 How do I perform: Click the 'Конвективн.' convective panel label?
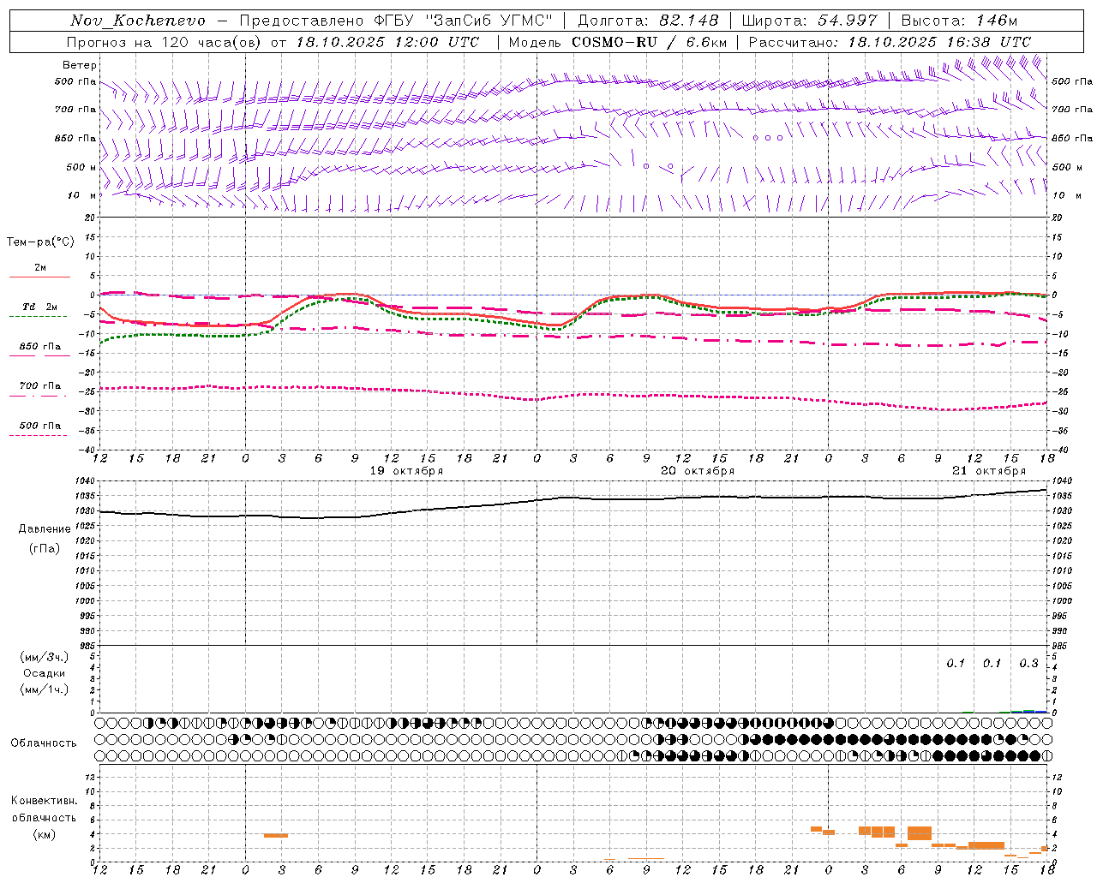pyautogui.click(x=45, y=801)
